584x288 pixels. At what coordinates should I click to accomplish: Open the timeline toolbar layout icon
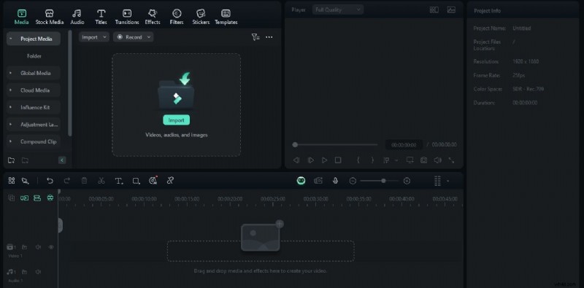pos(12,181)
